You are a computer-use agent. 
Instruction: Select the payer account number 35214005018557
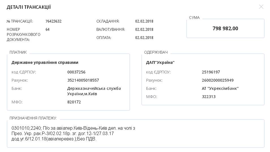pos(83,80)
